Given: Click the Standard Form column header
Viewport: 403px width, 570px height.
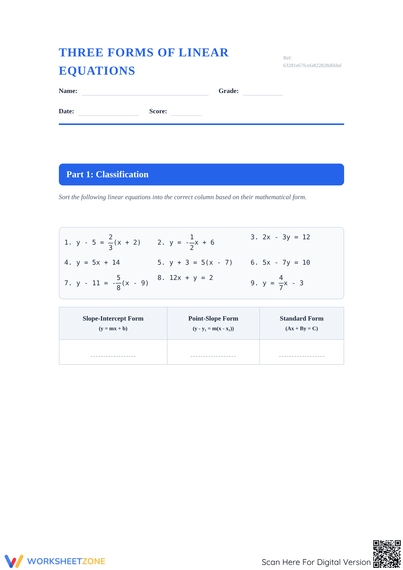Looking at the screenshot, I should click(301, 323).
